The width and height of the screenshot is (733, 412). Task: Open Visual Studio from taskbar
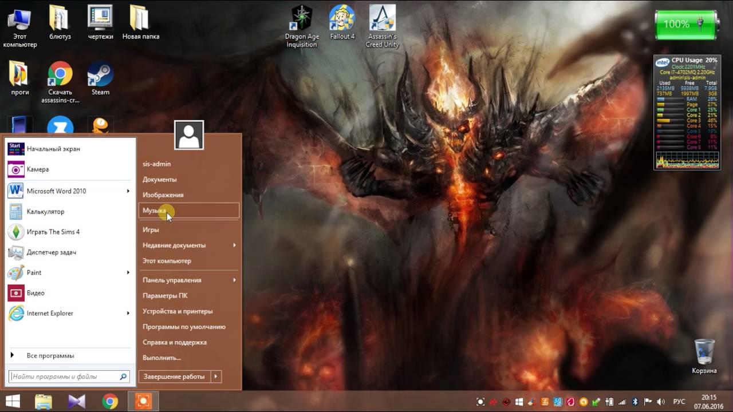(77, 401)
